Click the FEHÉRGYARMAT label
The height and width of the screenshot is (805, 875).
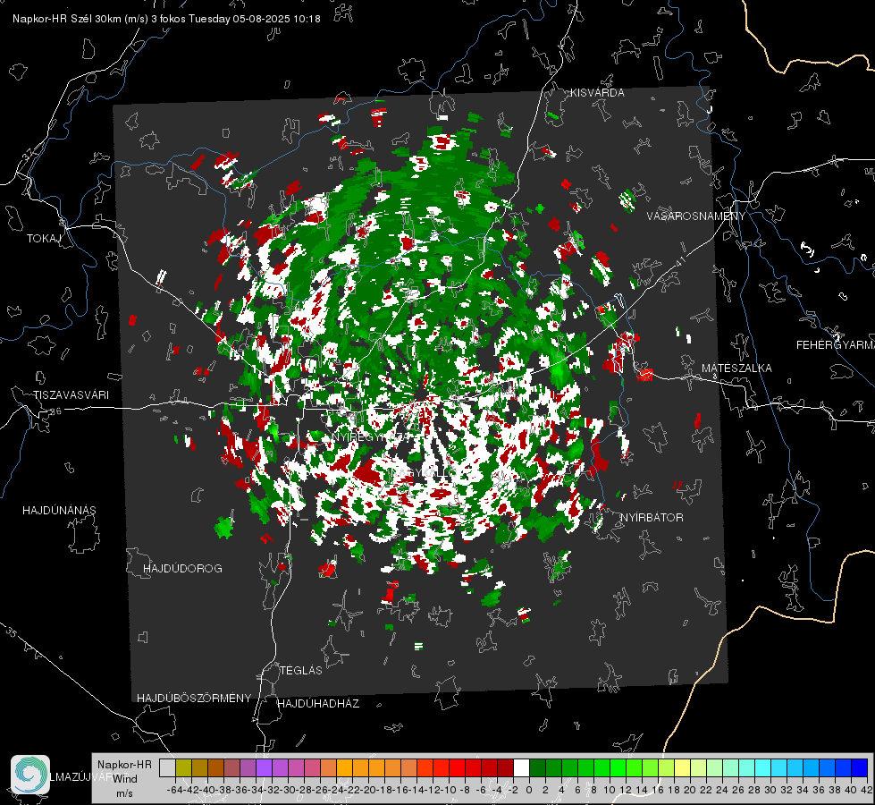tap(836, 345)
